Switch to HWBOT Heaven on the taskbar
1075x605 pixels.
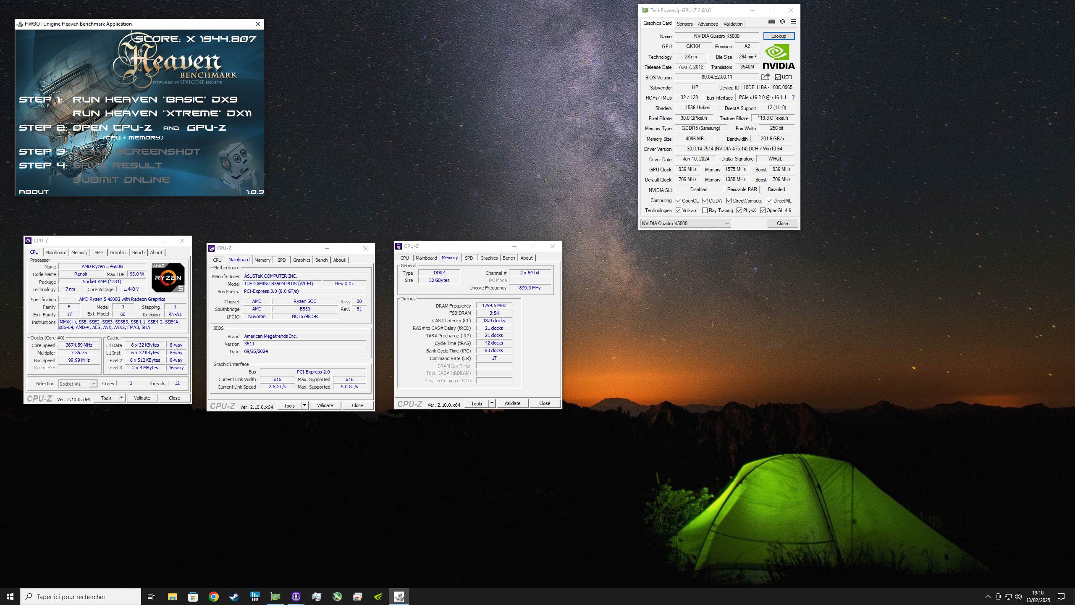click(x=399, y=597)
